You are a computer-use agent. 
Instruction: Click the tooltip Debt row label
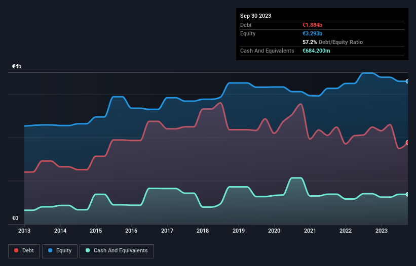pos(246,25)
